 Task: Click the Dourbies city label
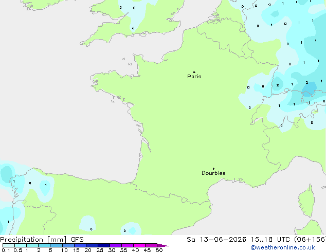(213, 173)
